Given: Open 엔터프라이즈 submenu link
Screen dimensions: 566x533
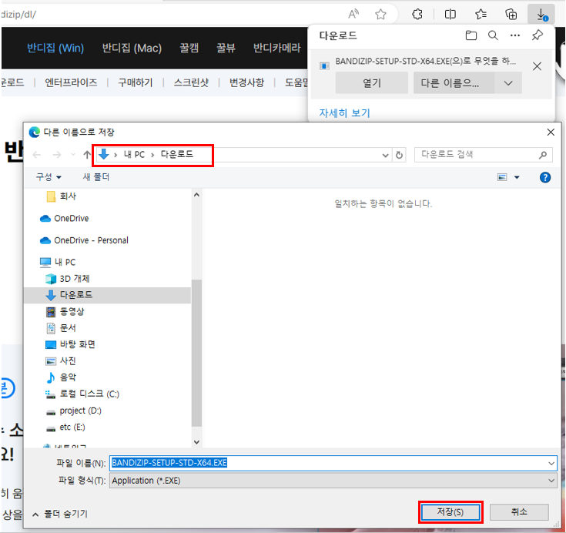Looking at the screenshot, I should point(71,82).
